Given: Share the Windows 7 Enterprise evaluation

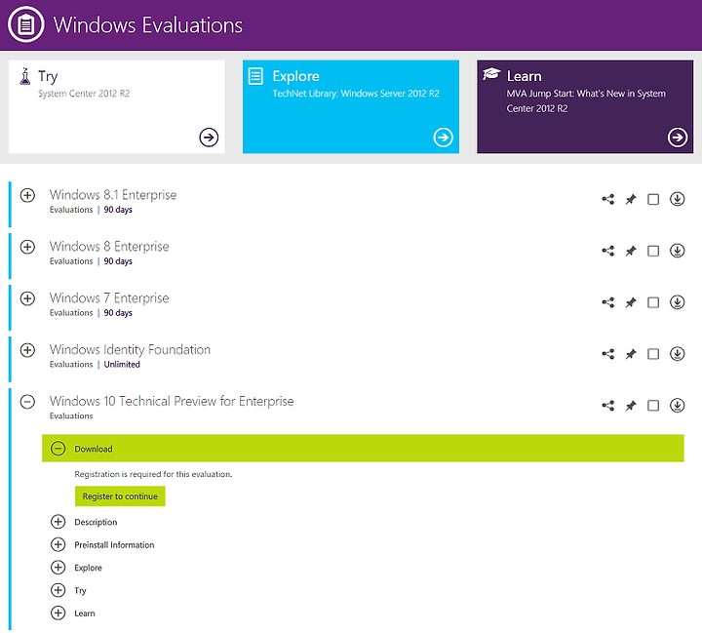Looking at the screenshot, I should click(x=608, y=302).
